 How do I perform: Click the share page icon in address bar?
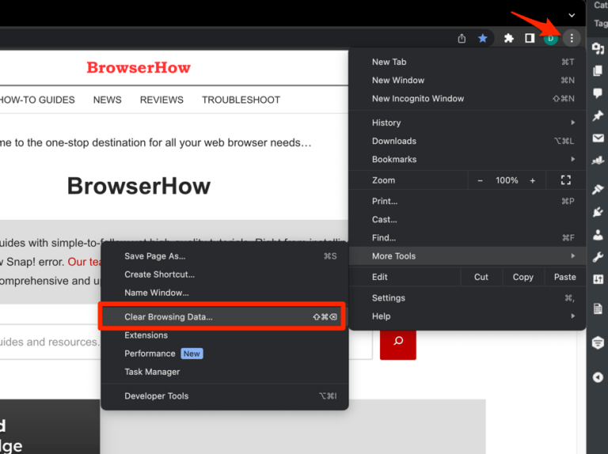[462, 38]
